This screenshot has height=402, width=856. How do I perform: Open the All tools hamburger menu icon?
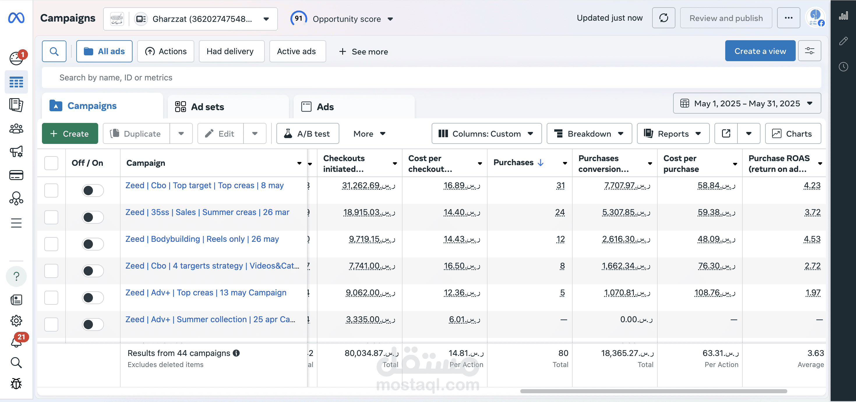pyautogui.click(x=16, y=223)
